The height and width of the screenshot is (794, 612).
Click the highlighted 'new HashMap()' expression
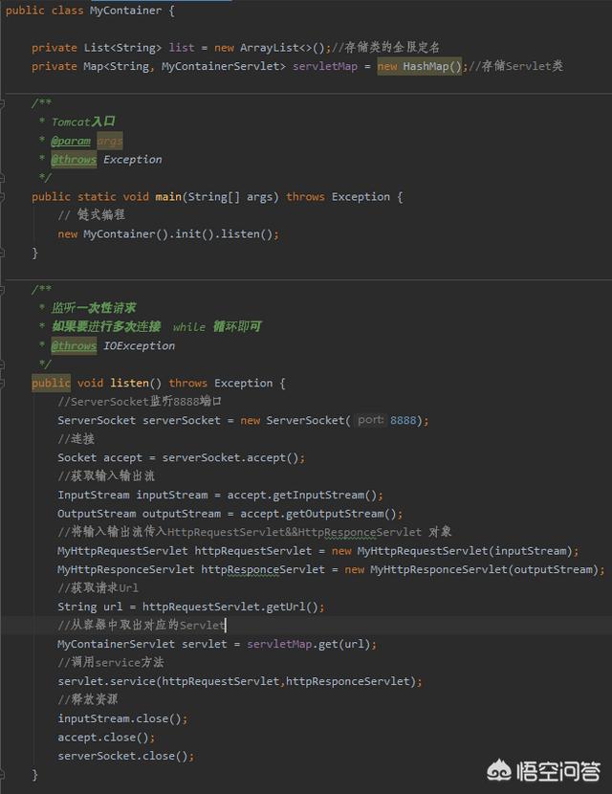[419, 66]
